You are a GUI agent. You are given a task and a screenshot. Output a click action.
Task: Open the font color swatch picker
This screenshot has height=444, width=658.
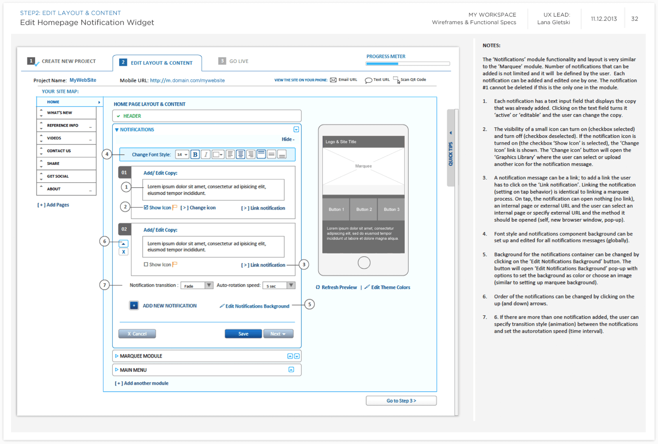click(x=218, y=154)
